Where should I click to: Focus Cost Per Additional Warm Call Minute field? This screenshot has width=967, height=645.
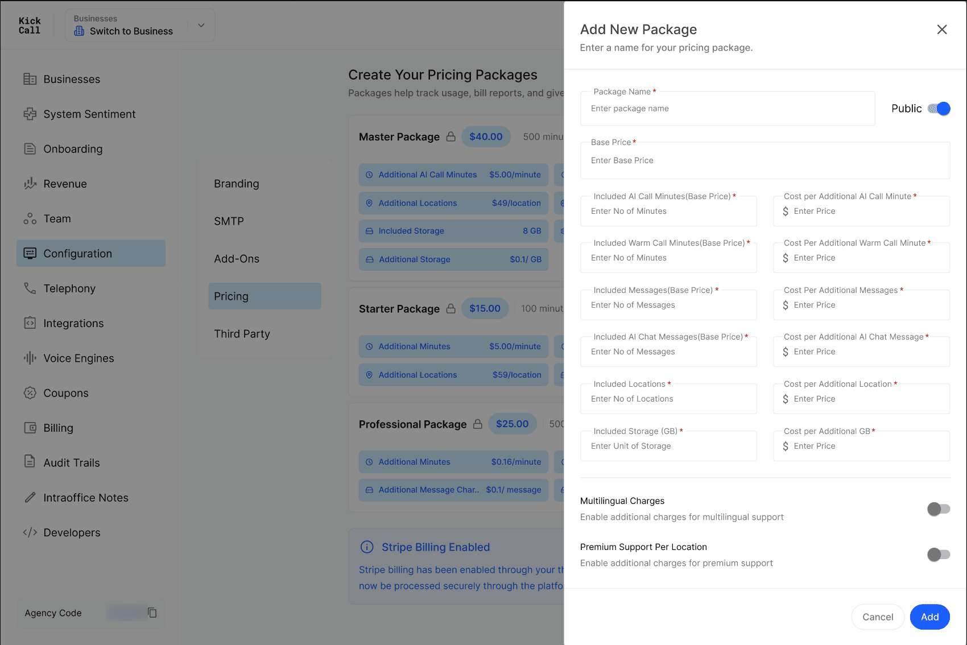pos(861,258)
